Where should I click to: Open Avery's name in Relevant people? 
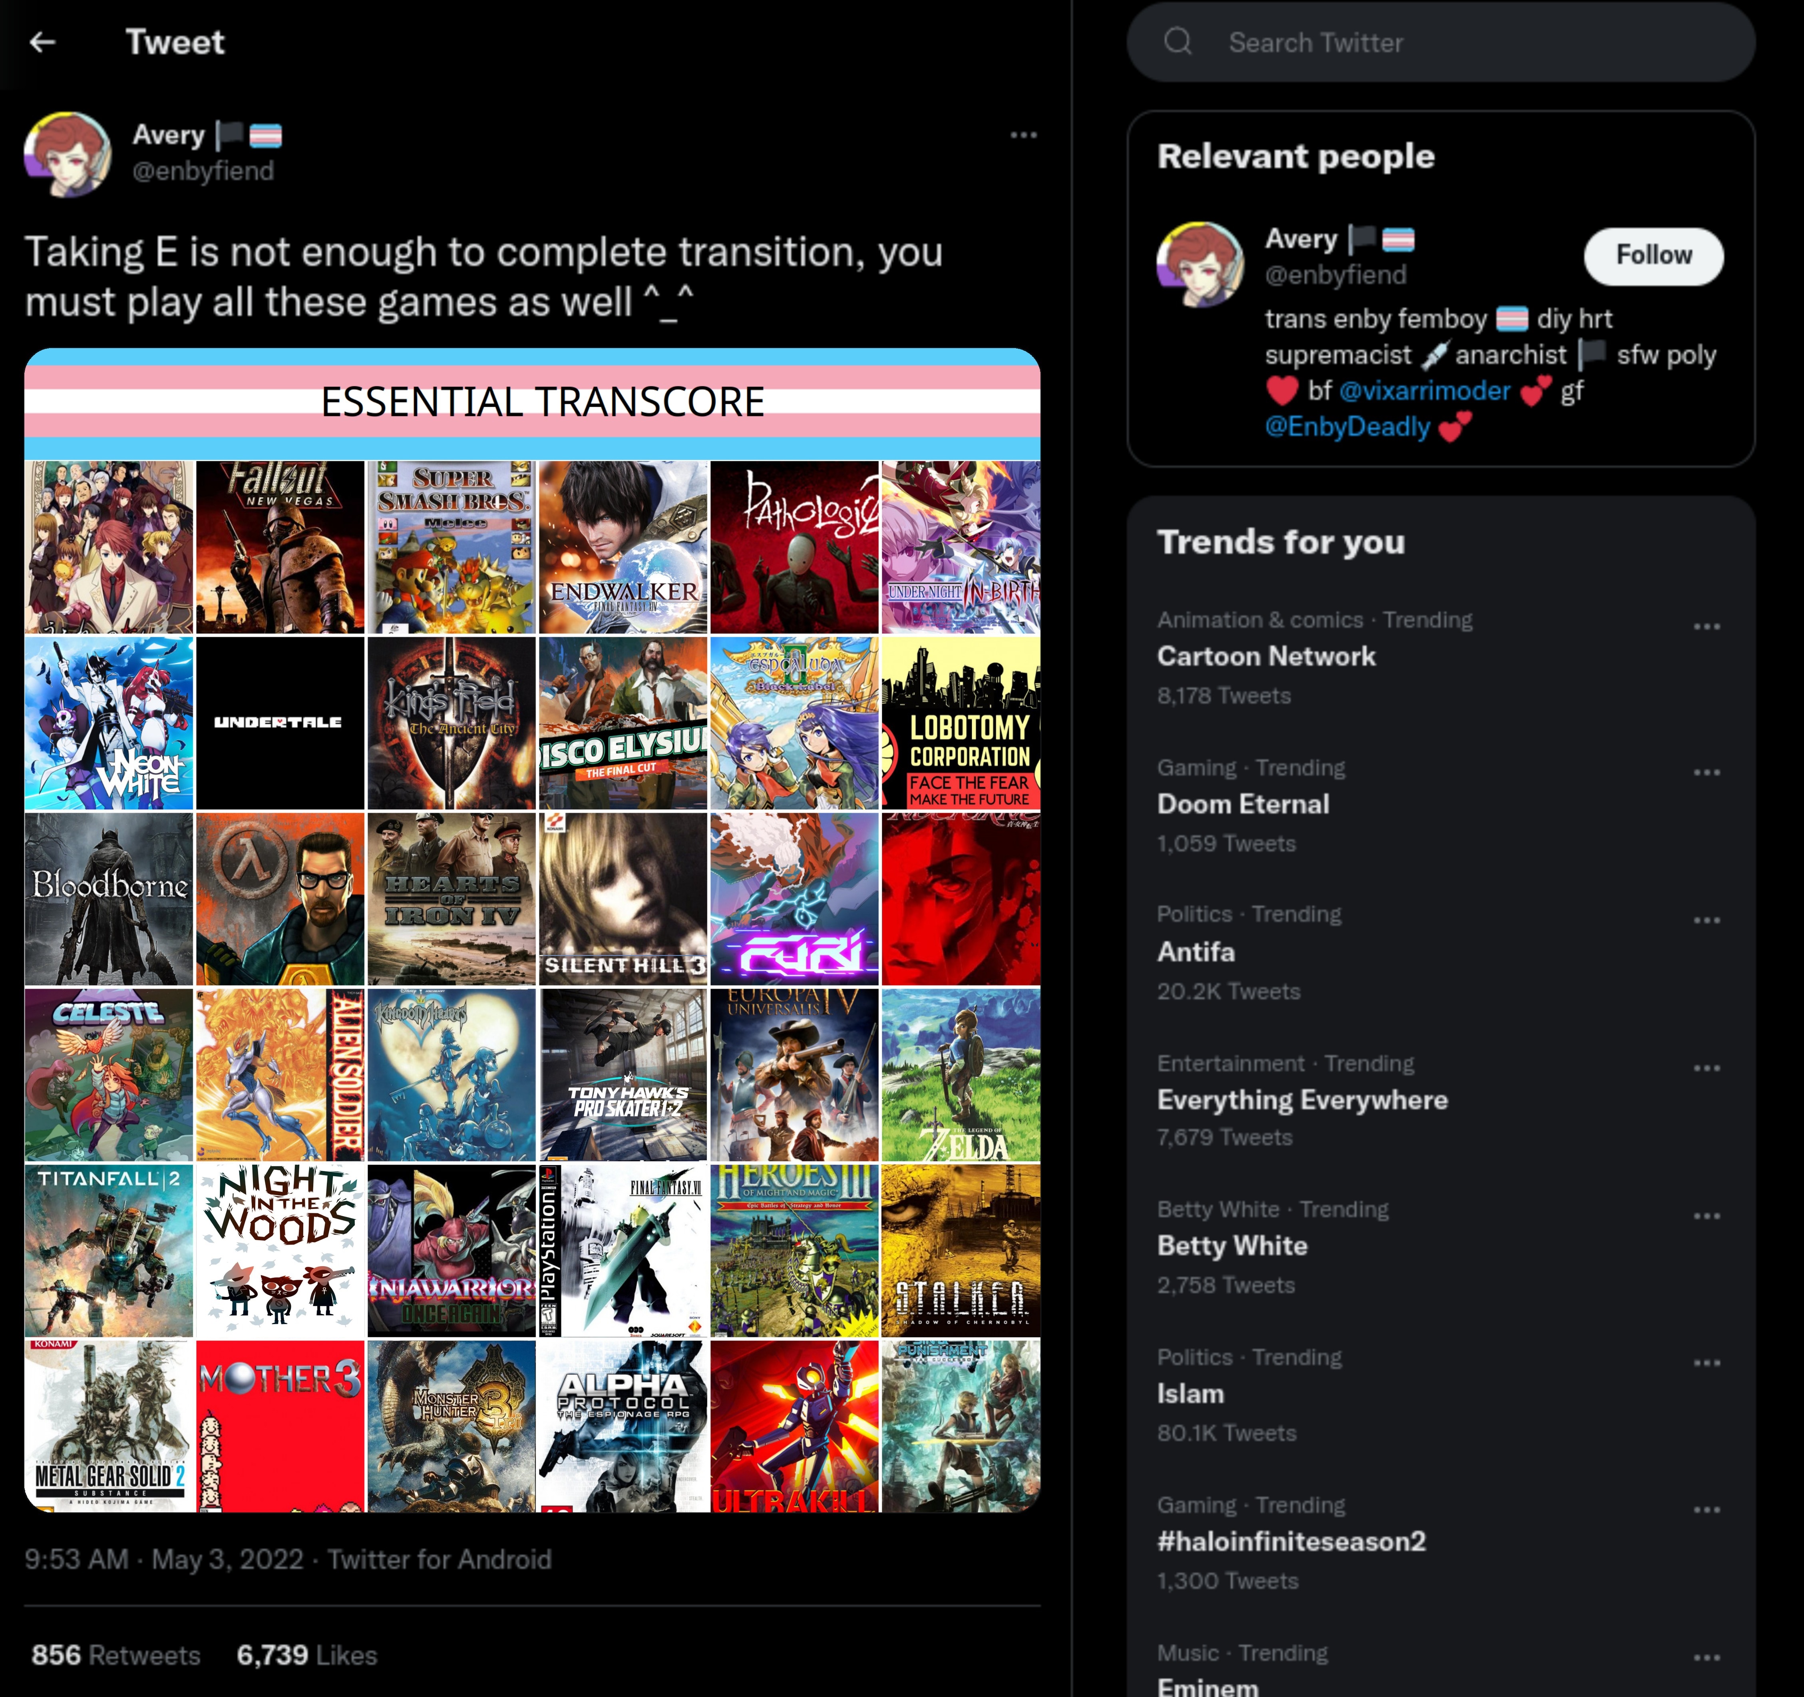[x=1301, y=239]
